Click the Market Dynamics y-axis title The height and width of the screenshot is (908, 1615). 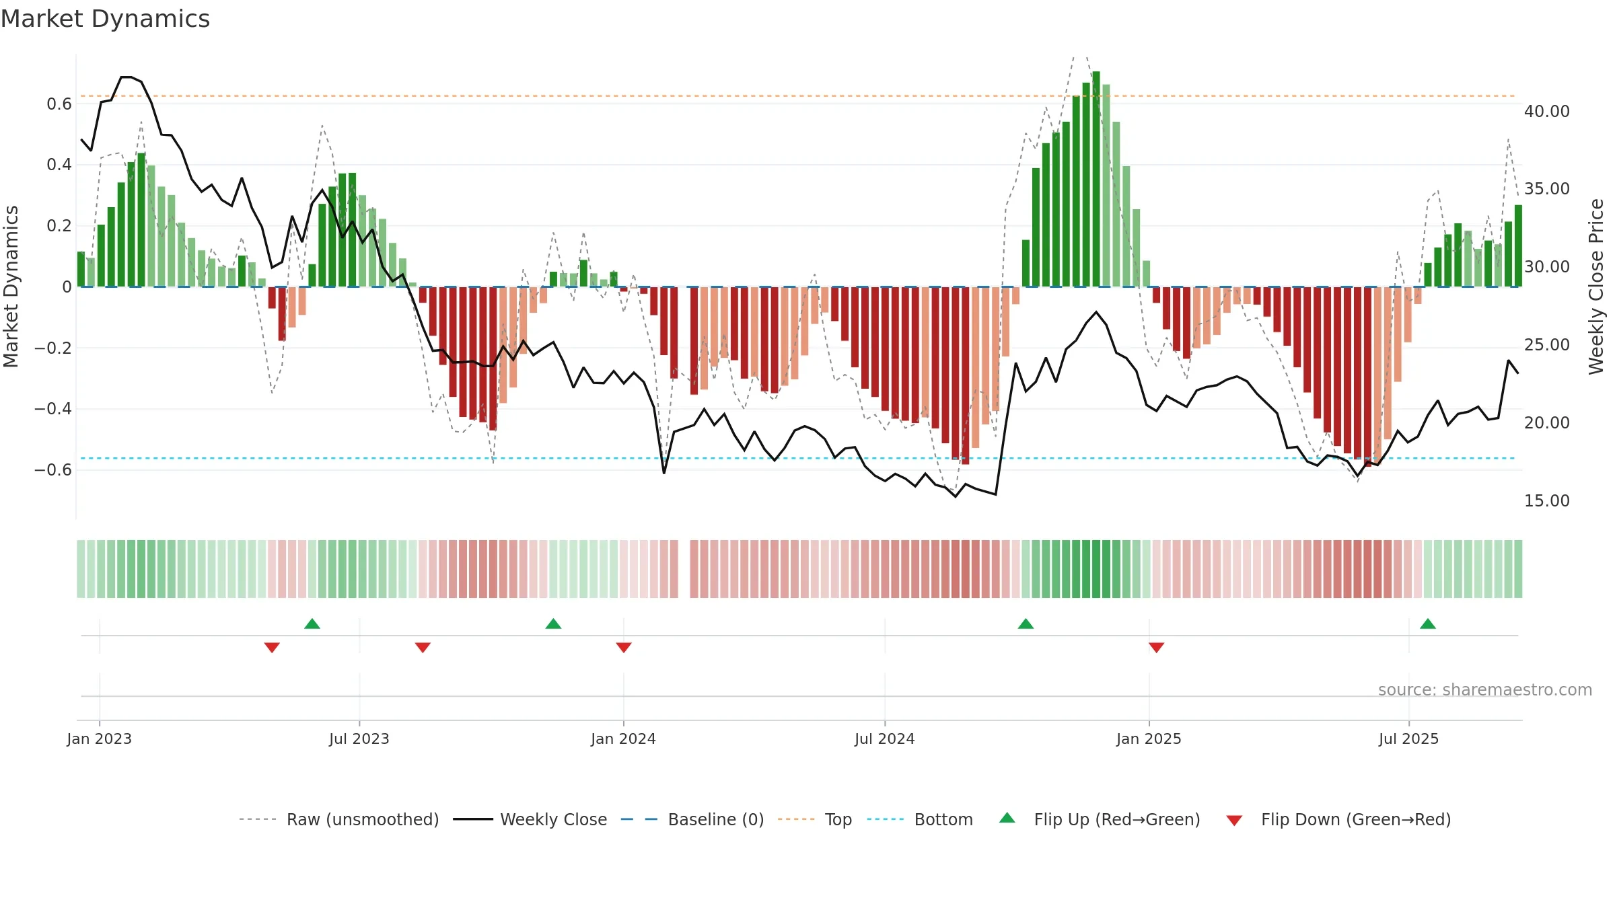point(11,287)
